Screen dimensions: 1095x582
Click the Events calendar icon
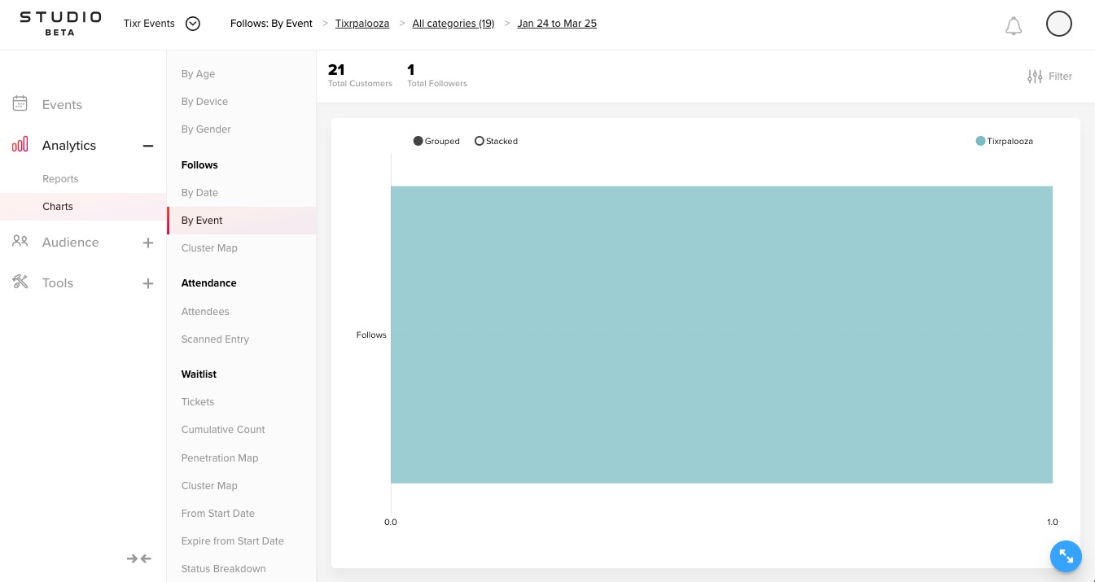point(20,103)
